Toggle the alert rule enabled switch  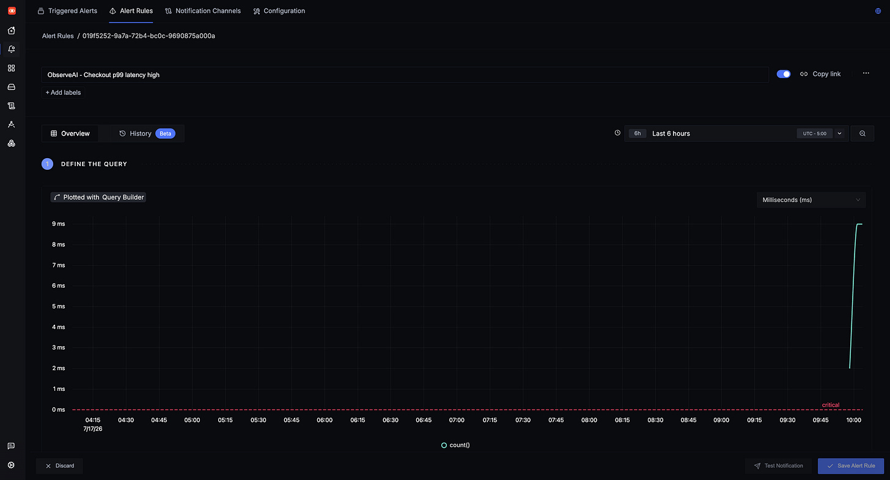(784, 74)
